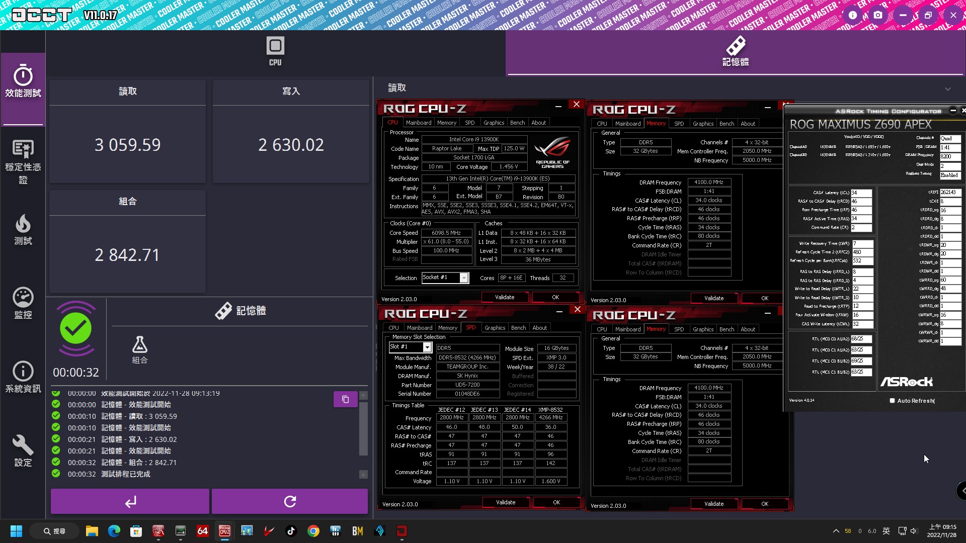Click the 讀取 score value 3 059.59
Viewport: 966px width, 543px height.
point(127,145)
